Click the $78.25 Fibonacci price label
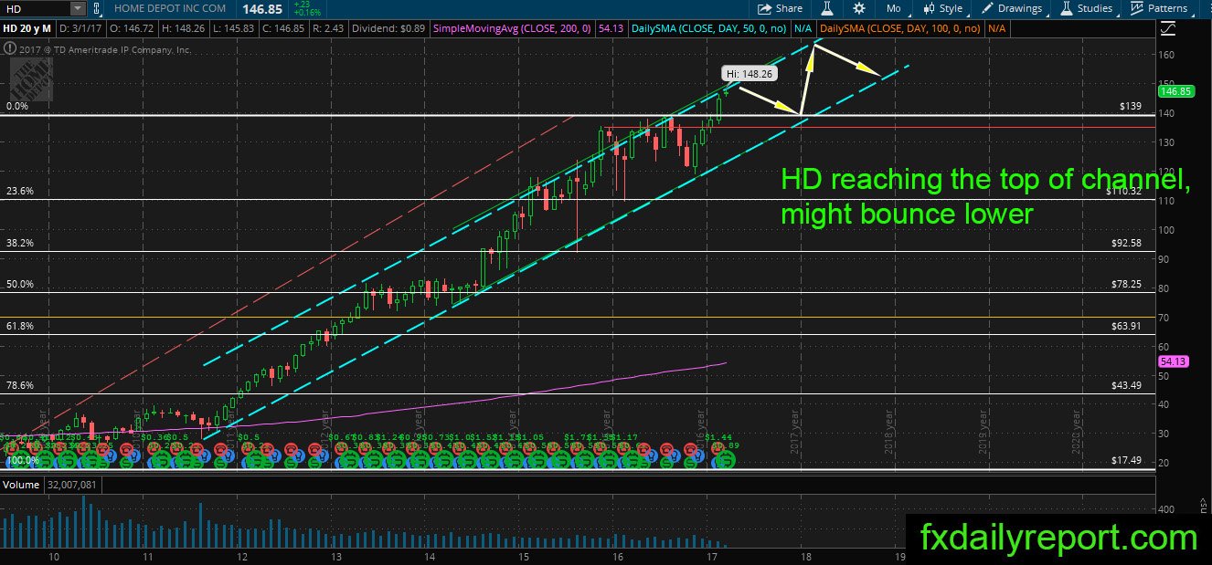 pyautogui.click(x=1129, y=285)
